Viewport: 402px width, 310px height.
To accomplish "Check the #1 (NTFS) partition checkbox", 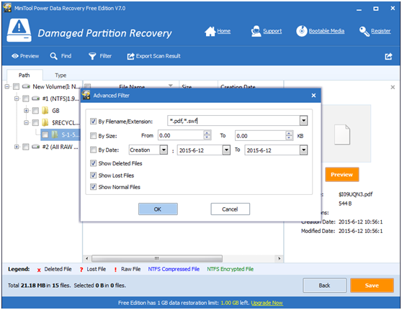I will 26,99.
